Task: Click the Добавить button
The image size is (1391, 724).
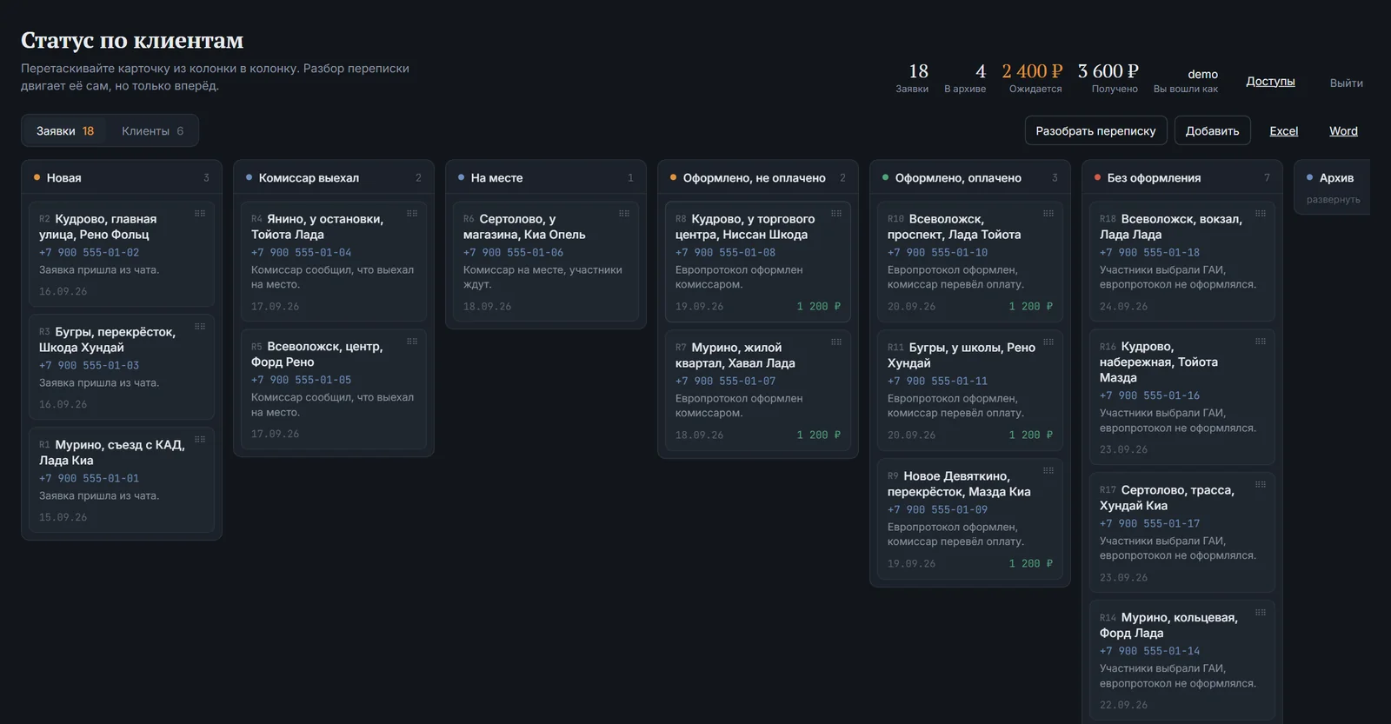Action: pyautogui.click(x=1212, y=130)
